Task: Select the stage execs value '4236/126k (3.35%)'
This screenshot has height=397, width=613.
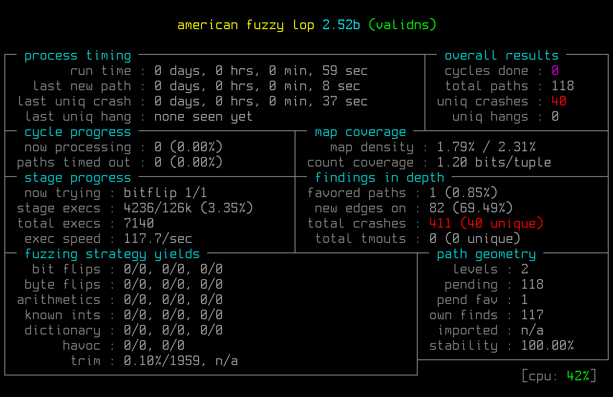Action: point(189,209)
